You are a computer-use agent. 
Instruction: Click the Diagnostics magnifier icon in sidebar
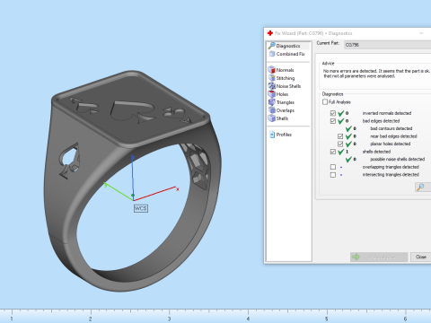point(272,46)
